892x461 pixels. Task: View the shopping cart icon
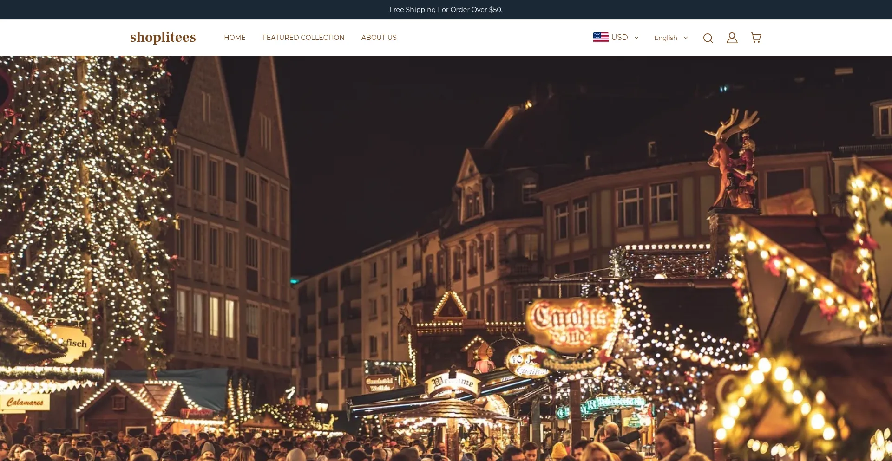[x=756, y=38]
